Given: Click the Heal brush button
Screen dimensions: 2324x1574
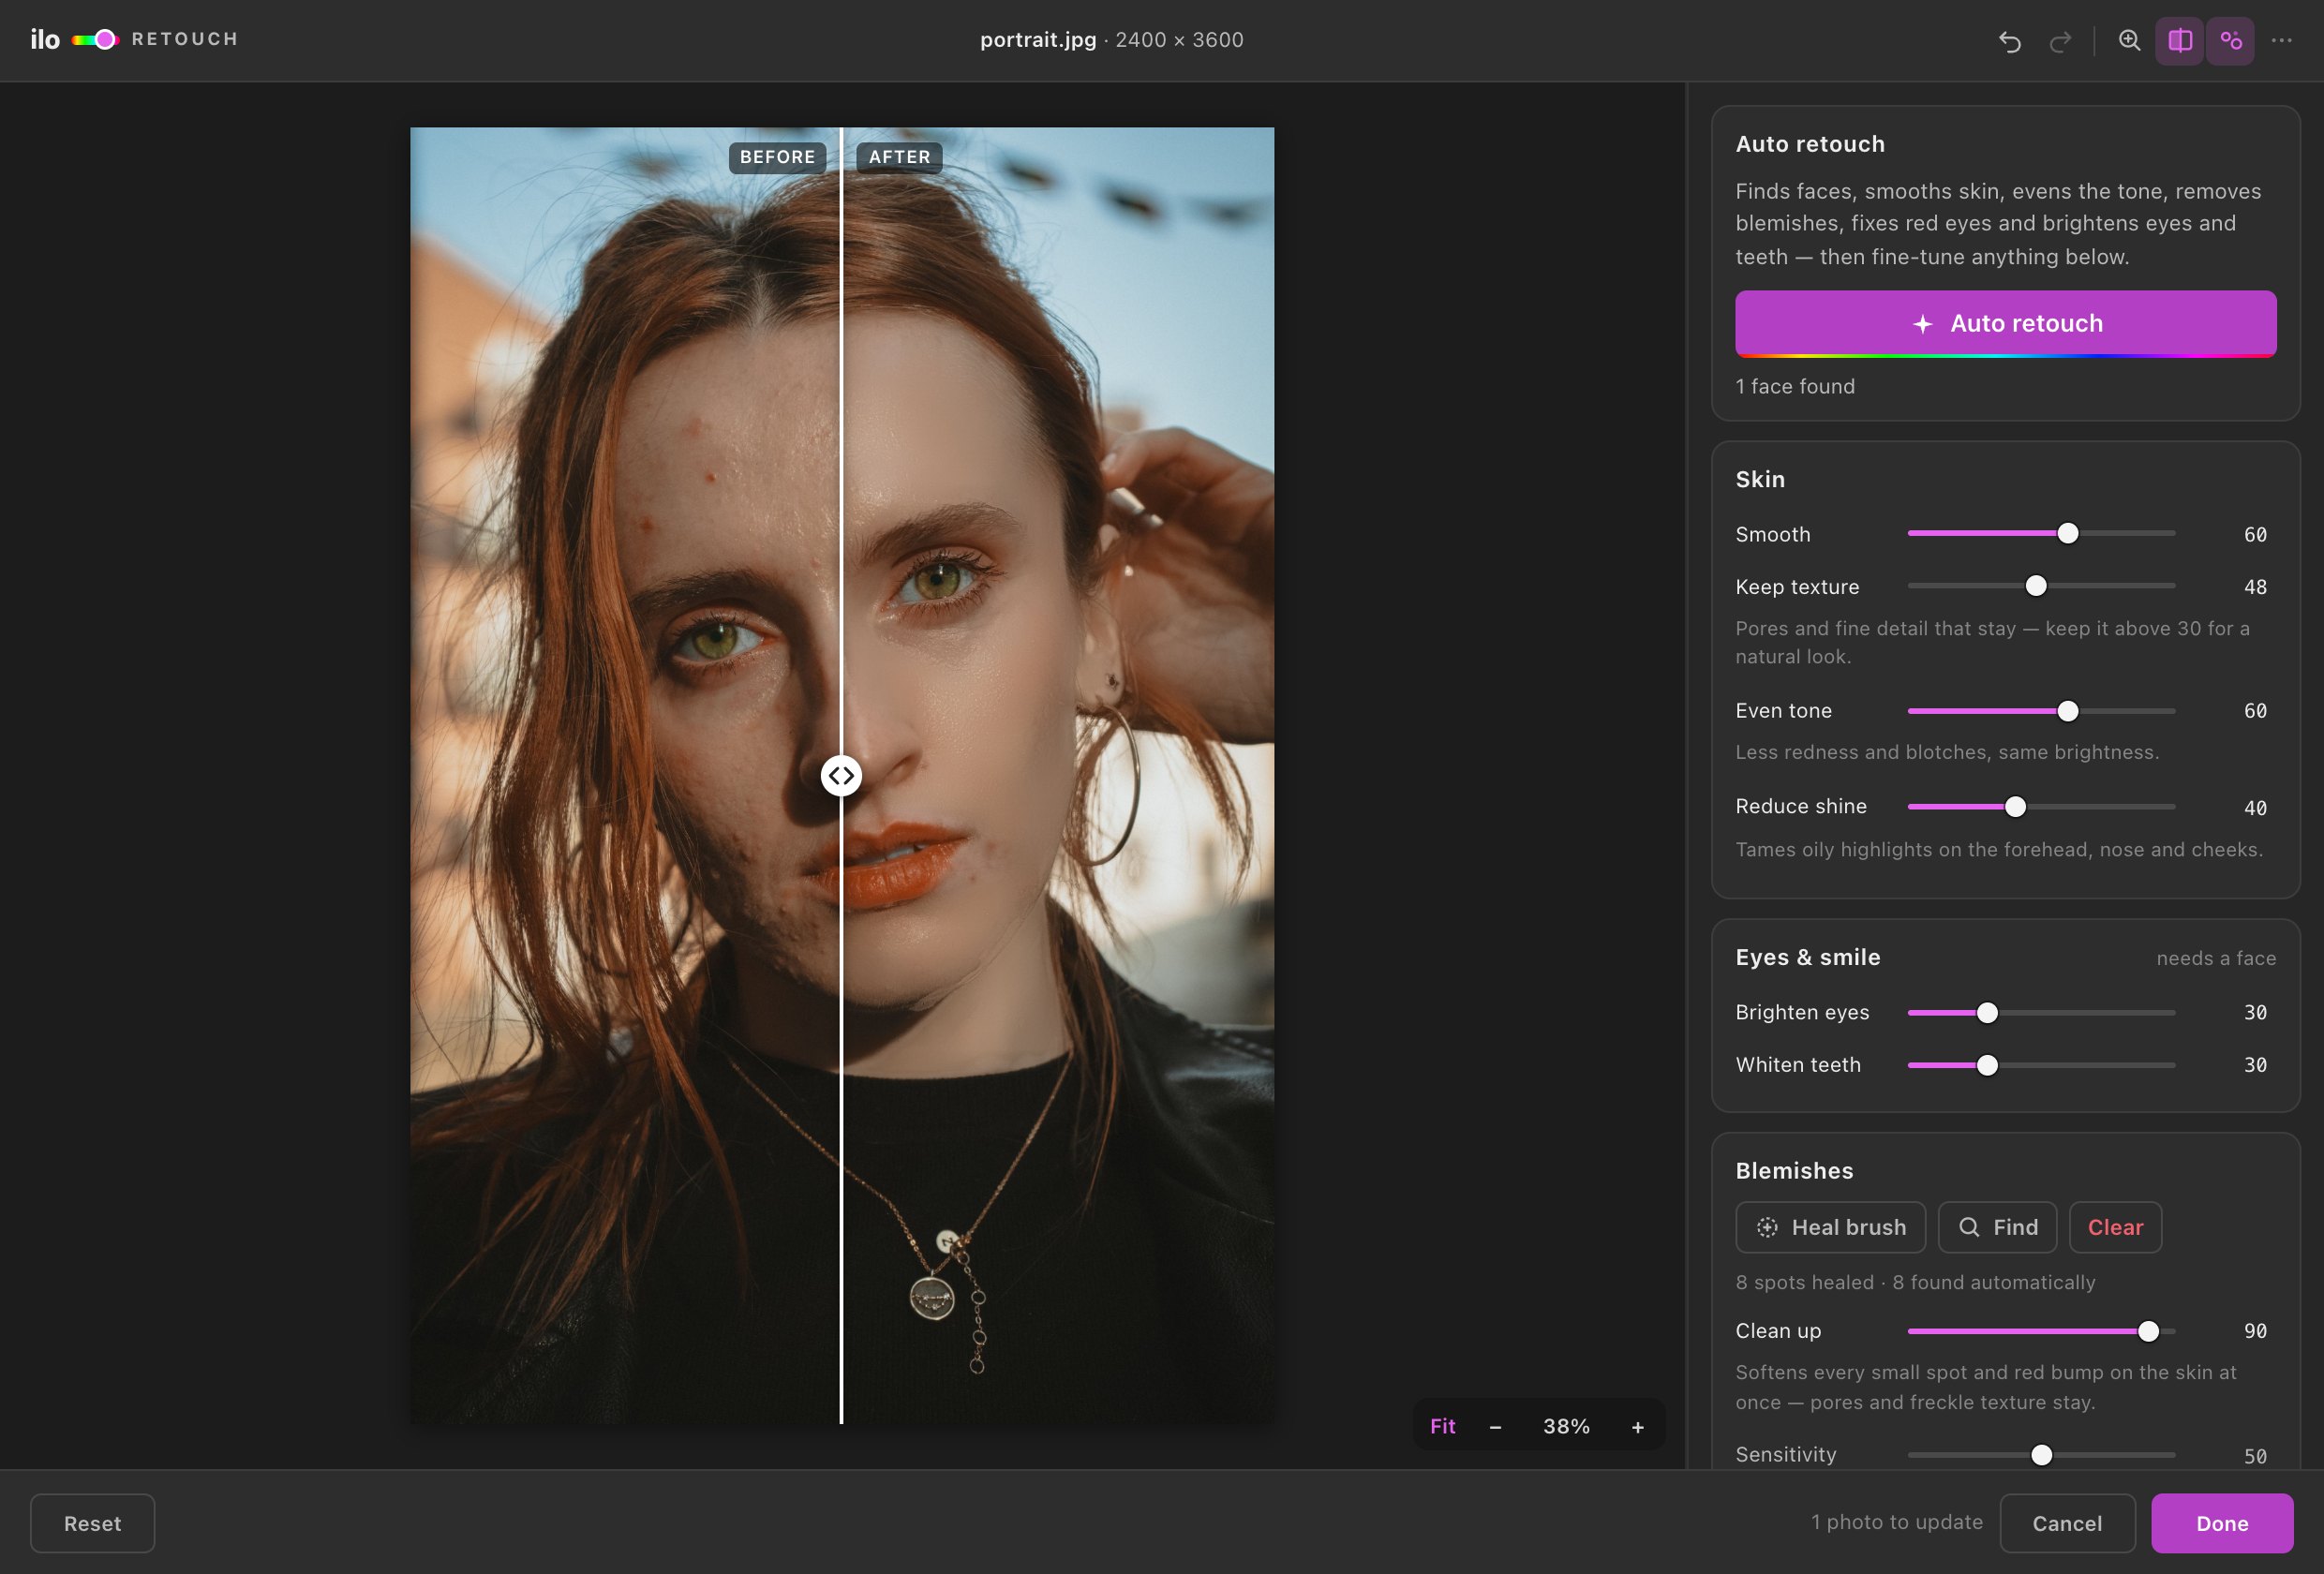Looking at the screenshot, I should click(1830, 1227).
